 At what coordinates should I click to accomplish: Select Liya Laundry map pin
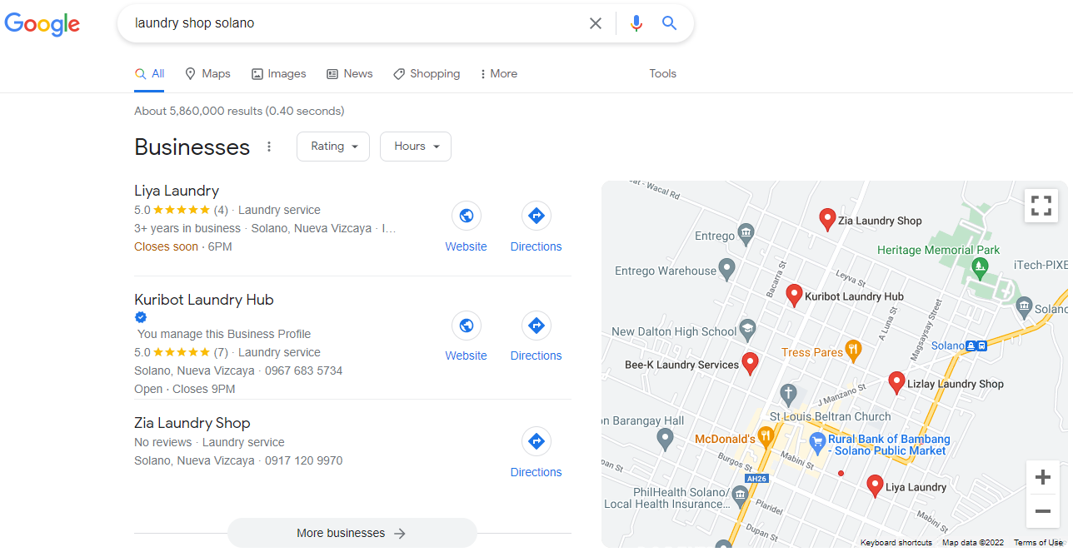[874, 486]
